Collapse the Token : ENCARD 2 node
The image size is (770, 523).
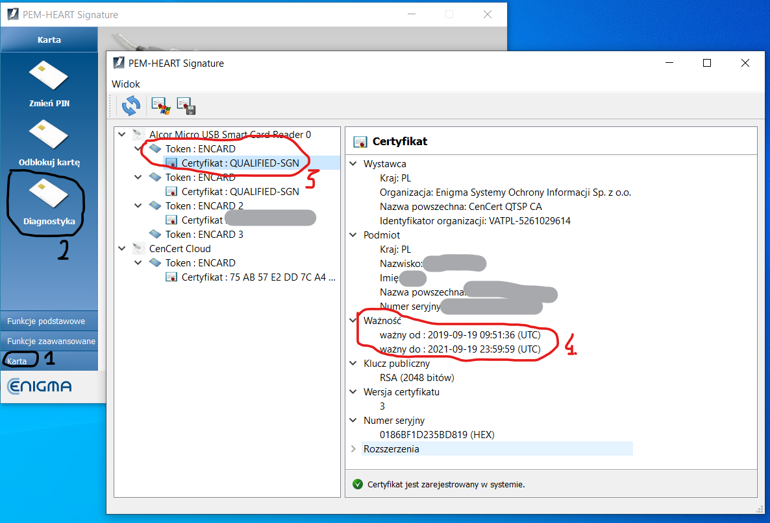138,206
